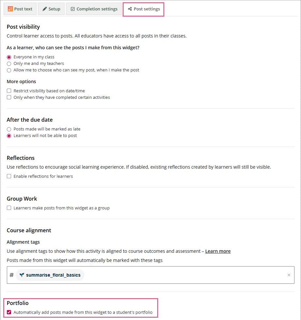Click the sprout icon on summarise_floral_basics tag

[x=22, y=275]
